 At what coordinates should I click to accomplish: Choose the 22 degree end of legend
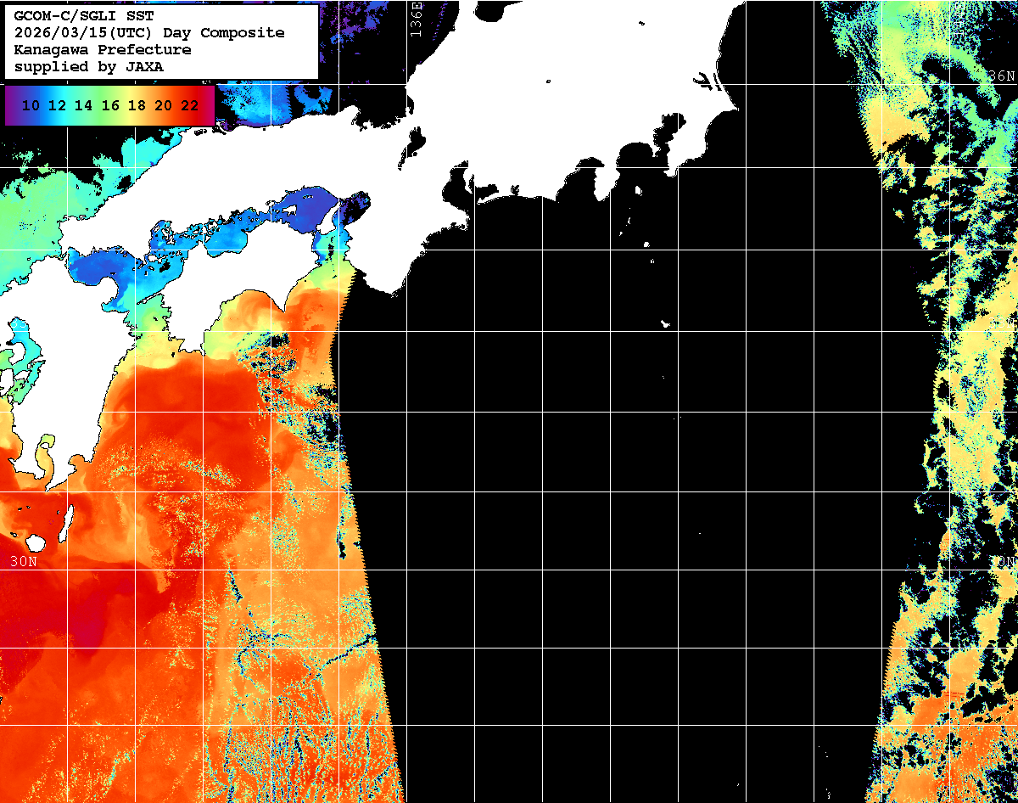coord(190,106)
